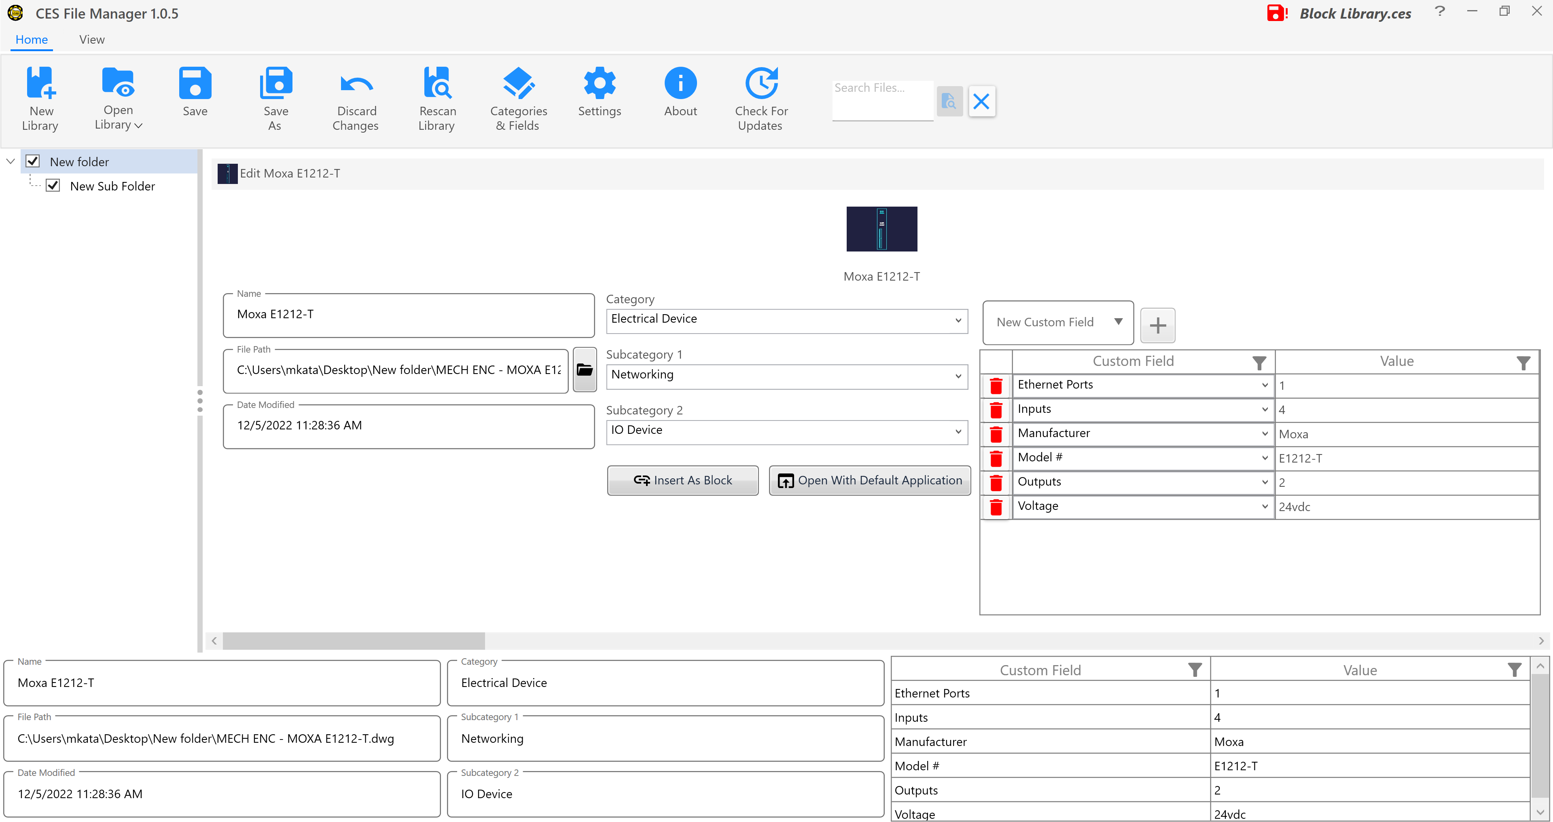Collapse the New folder tree node
Viewport: 1553px width, 822px height.
click(10, 161)
